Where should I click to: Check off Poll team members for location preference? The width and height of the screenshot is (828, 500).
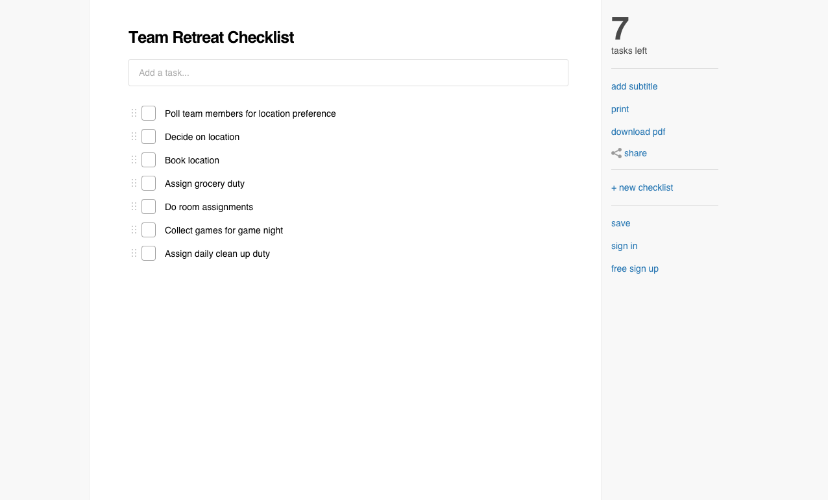149,113
